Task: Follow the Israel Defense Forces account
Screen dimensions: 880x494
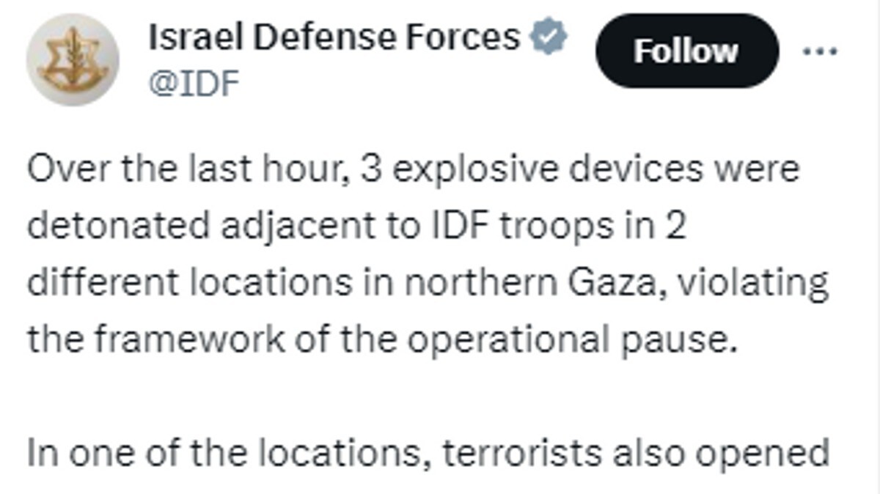Action: click(686, 51)
